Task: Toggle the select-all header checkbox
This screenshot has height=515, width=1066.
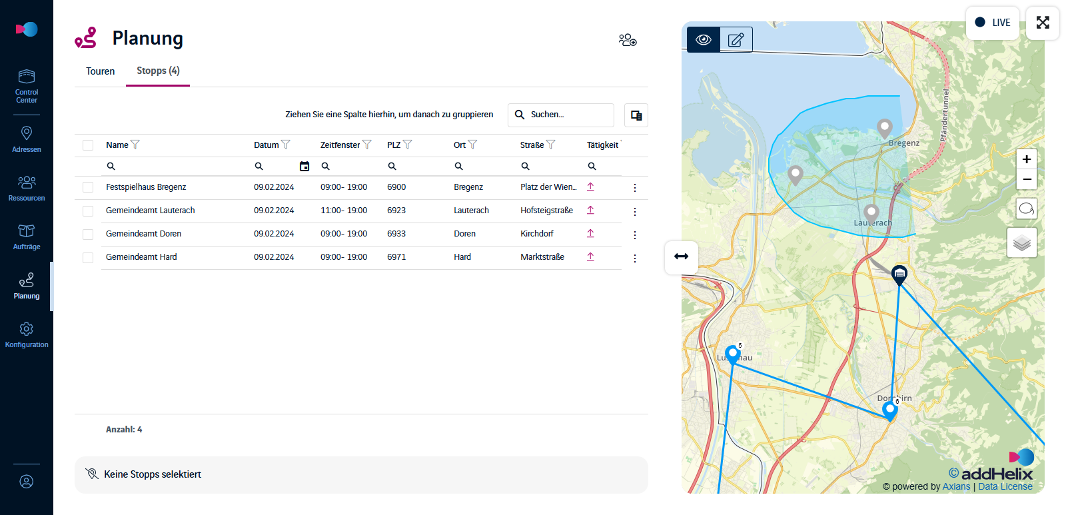Action: point(88,145)
